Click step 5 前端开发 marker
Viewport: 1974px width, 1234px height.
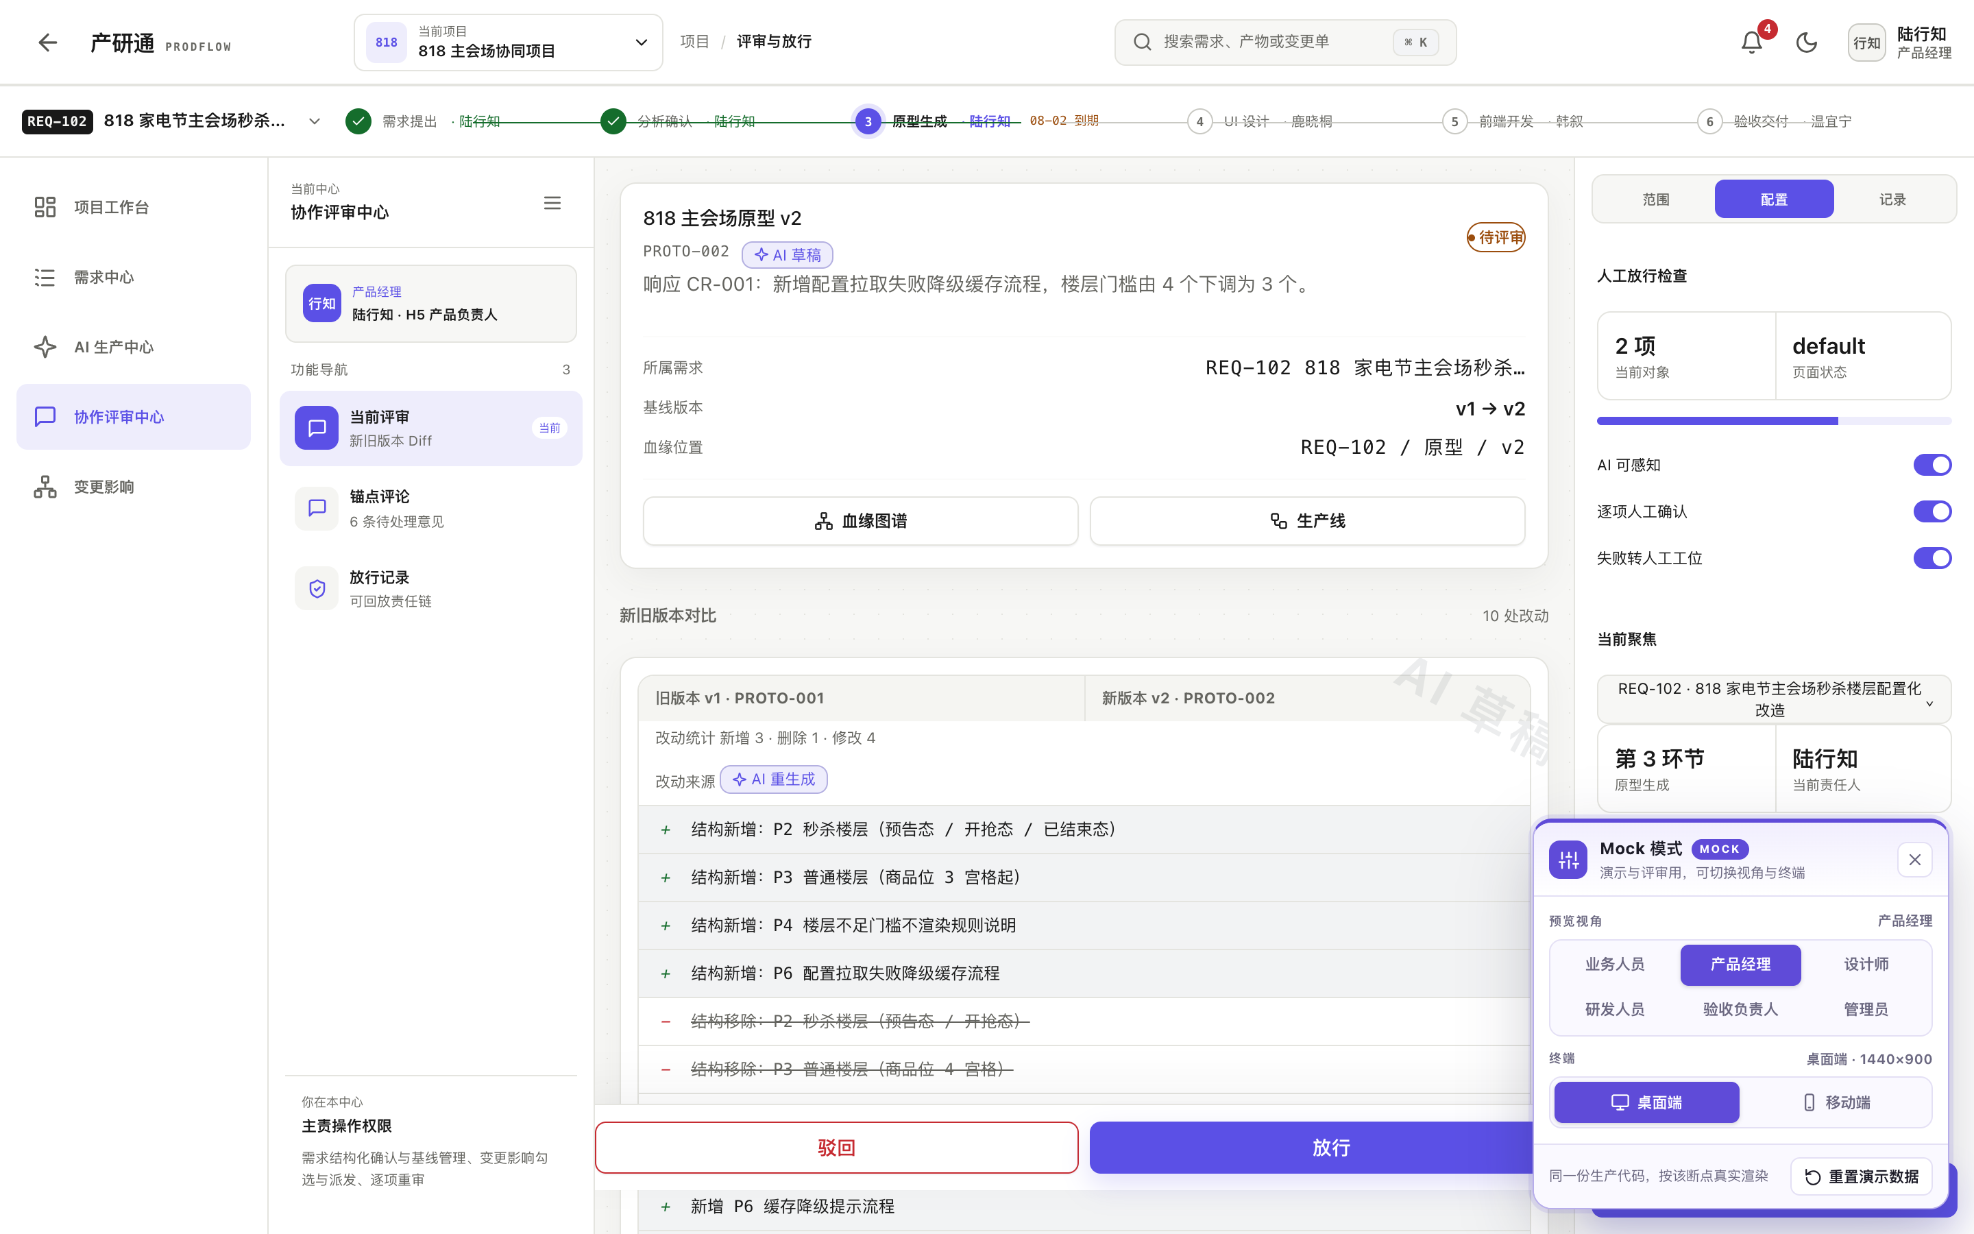(1454, 121)
